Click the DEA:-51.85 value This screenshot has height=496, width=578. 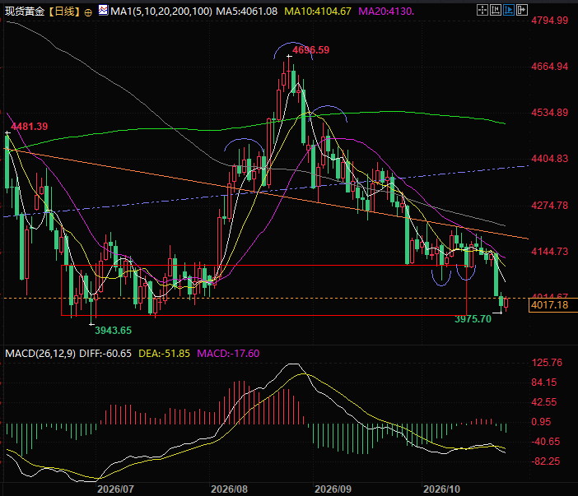point(165,354)
